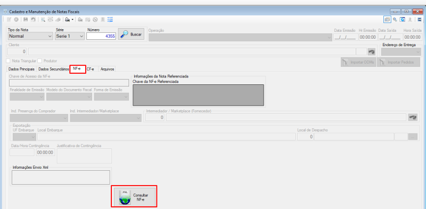Click the Local Embarque field

(x=166, y=137)
